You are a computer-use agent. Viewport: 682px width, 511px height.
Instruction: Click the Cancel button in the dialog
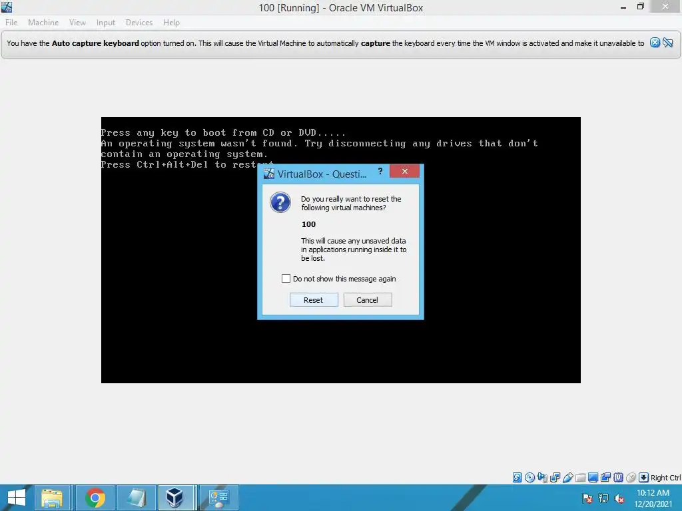pos(368,300)
